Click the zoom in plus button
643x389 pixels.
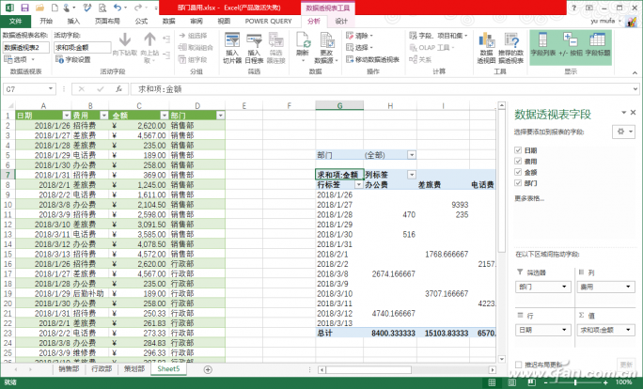(x=605, y=382)
